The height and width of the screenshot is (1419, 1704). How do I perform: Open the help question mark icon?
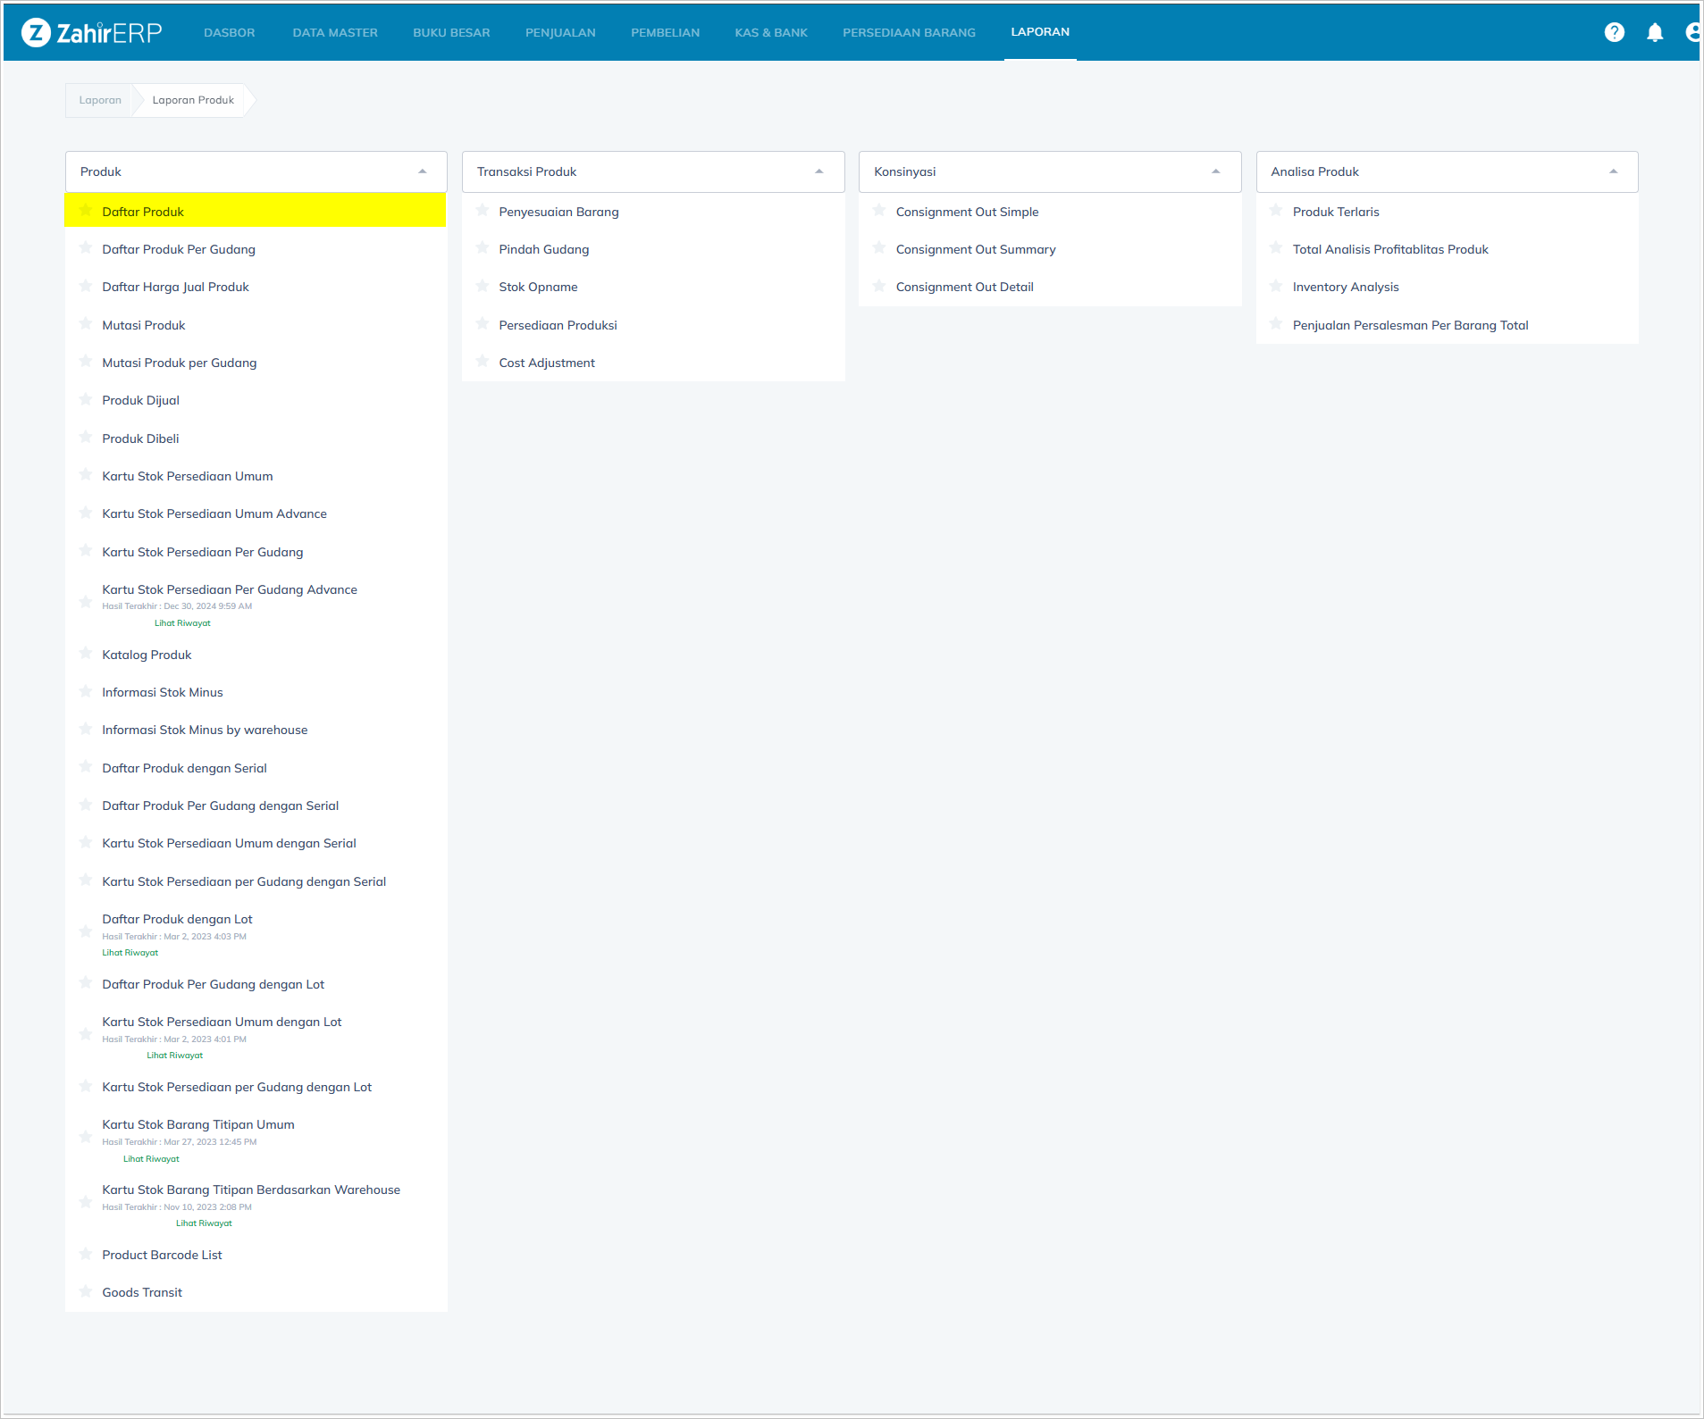coord(1614,33)
